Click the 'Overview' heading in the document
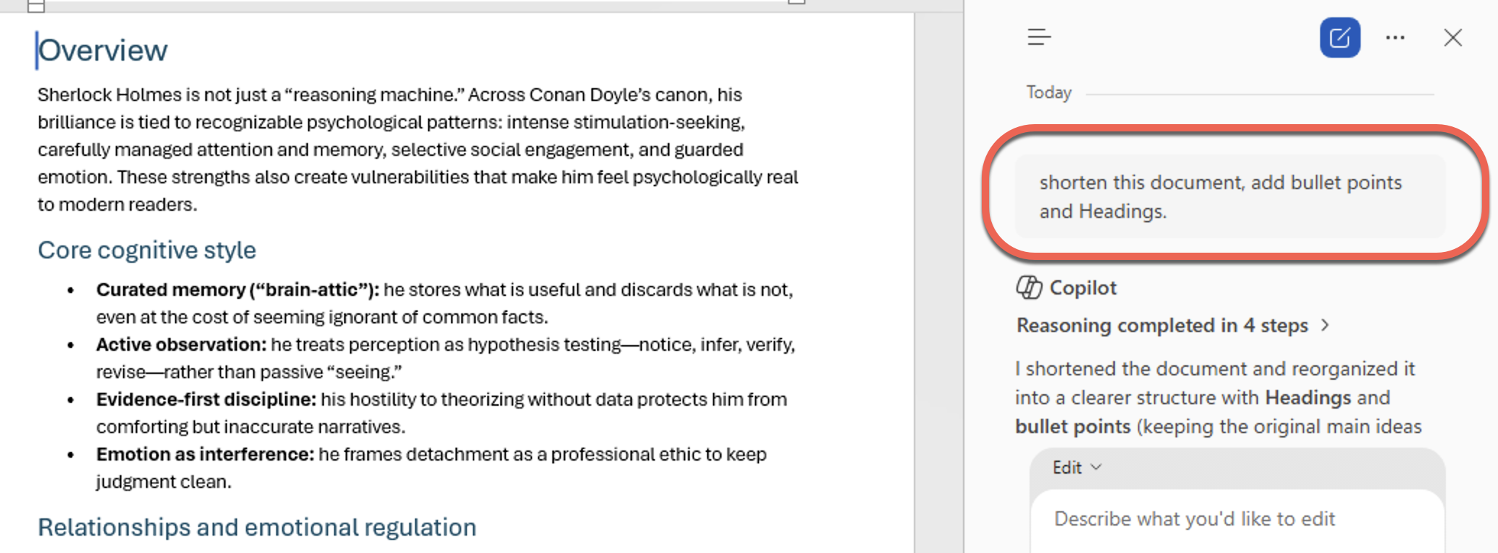 (103, 51)
